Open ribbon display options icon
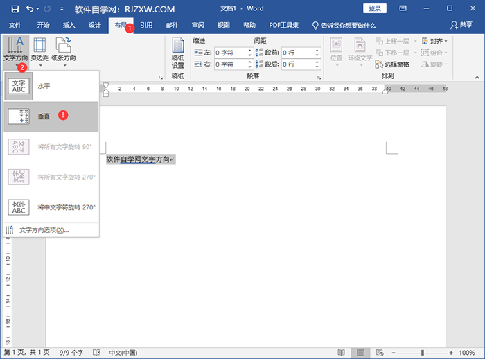Image resolution: width=485 pixels, height=359 pixels. pyautogui.click(x=403, y=8)
